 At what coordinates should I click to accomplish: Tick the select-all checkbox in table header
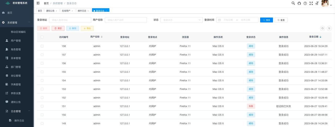[42, 37]
